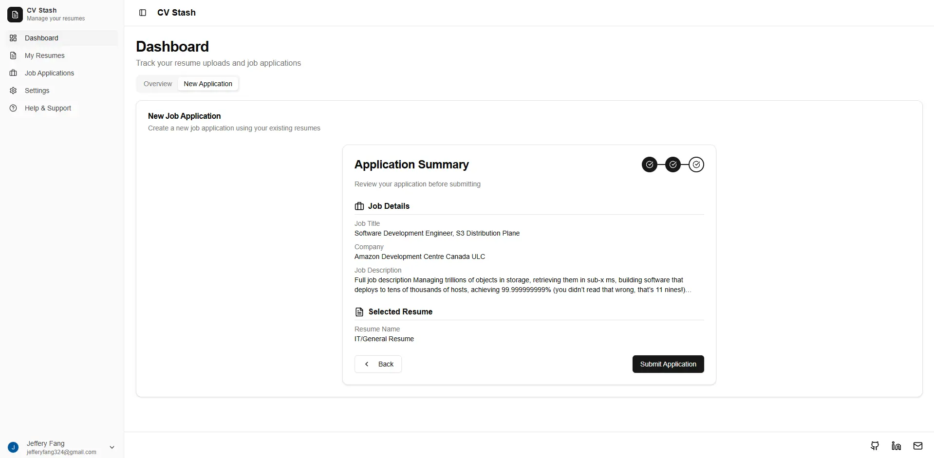Toggle the sidebar panel icon
Viewport: 934px width, 458px height.
(143, 13)
